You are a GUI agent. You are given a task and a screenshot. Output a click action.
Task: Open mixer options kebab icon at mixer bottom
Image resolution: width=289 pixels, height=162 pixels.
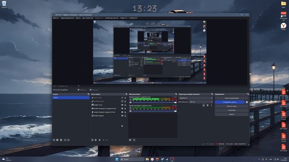pos(134,140)
